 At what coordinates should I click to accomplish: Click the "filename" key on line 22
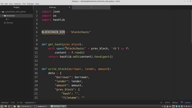click(70, 98)
